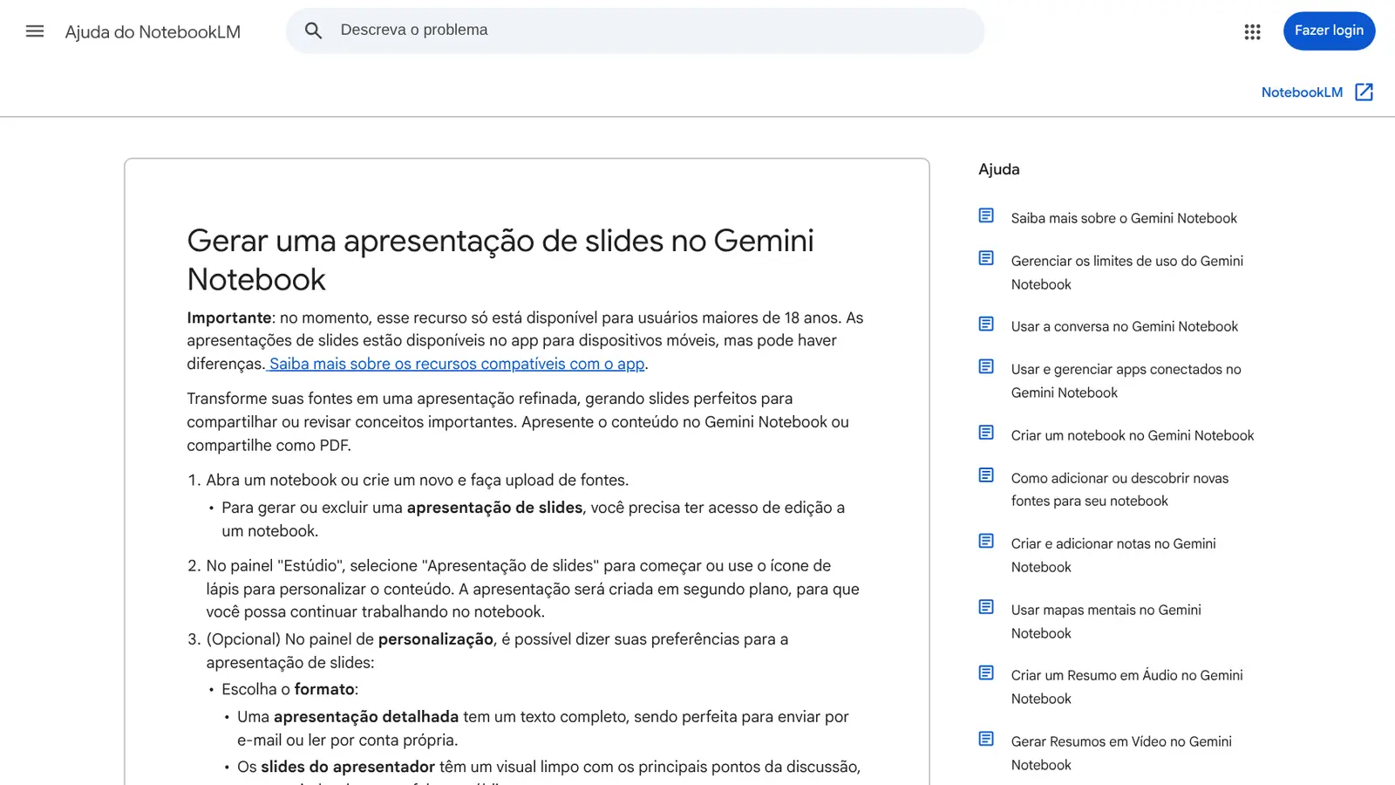Viewport: 1395px width, 785px height.
Task: Click article icon beside Gerar Resumos em Vídeo
Action: 986,739
